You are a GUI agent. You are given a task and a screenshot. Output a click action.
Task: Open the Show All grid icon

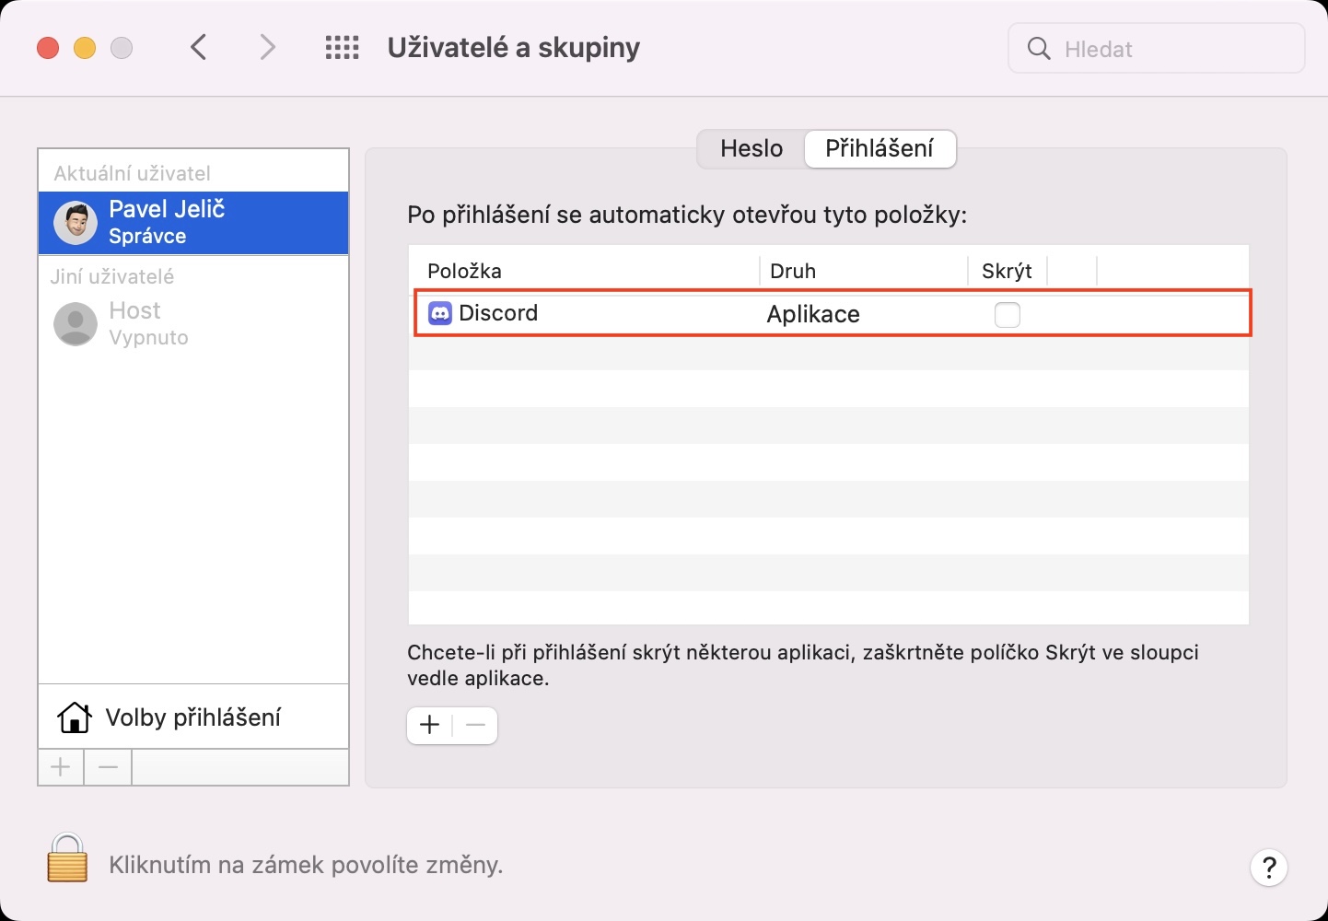(x=342, y=48)
